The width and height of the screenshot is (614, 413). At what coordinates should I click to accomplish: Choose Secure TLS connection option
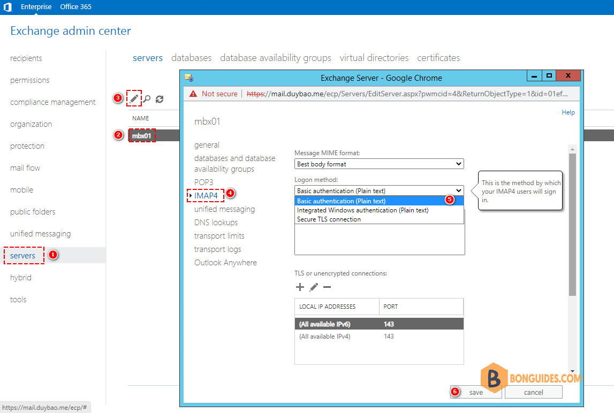[379, 219]
